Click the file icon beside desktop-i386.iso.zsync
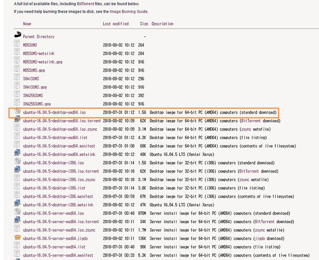319x260 pixels. [x=17, y=178]
